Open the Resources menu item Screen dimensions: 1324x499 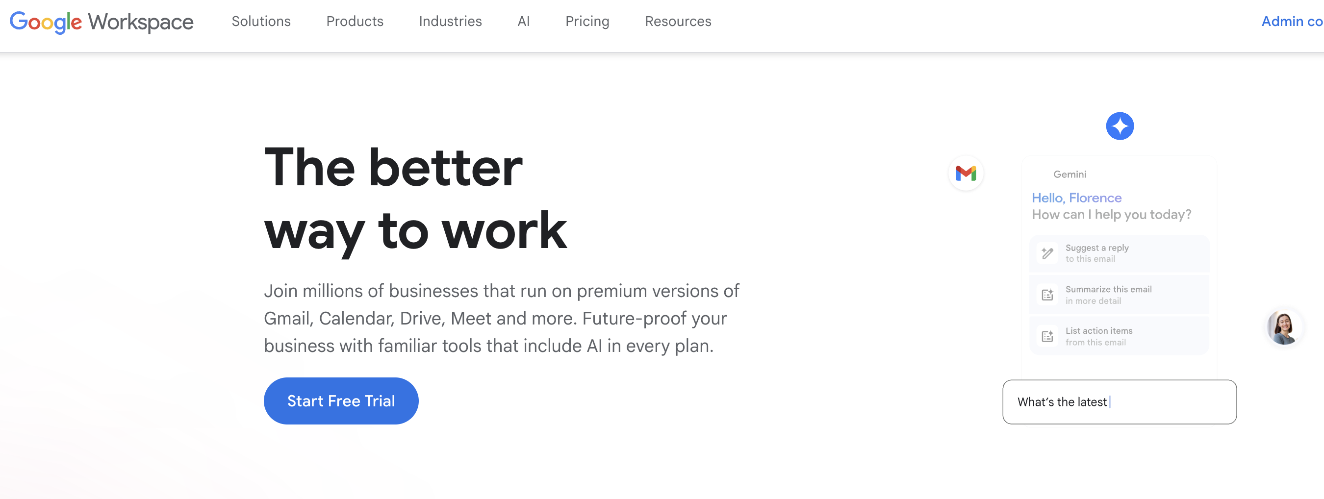677,22
